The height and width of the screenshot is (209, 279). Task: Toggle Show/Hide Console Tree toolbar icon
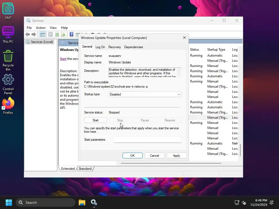click(42, 34)
